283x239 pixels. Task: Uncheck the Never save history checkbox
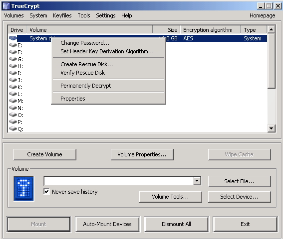(46, 192)
